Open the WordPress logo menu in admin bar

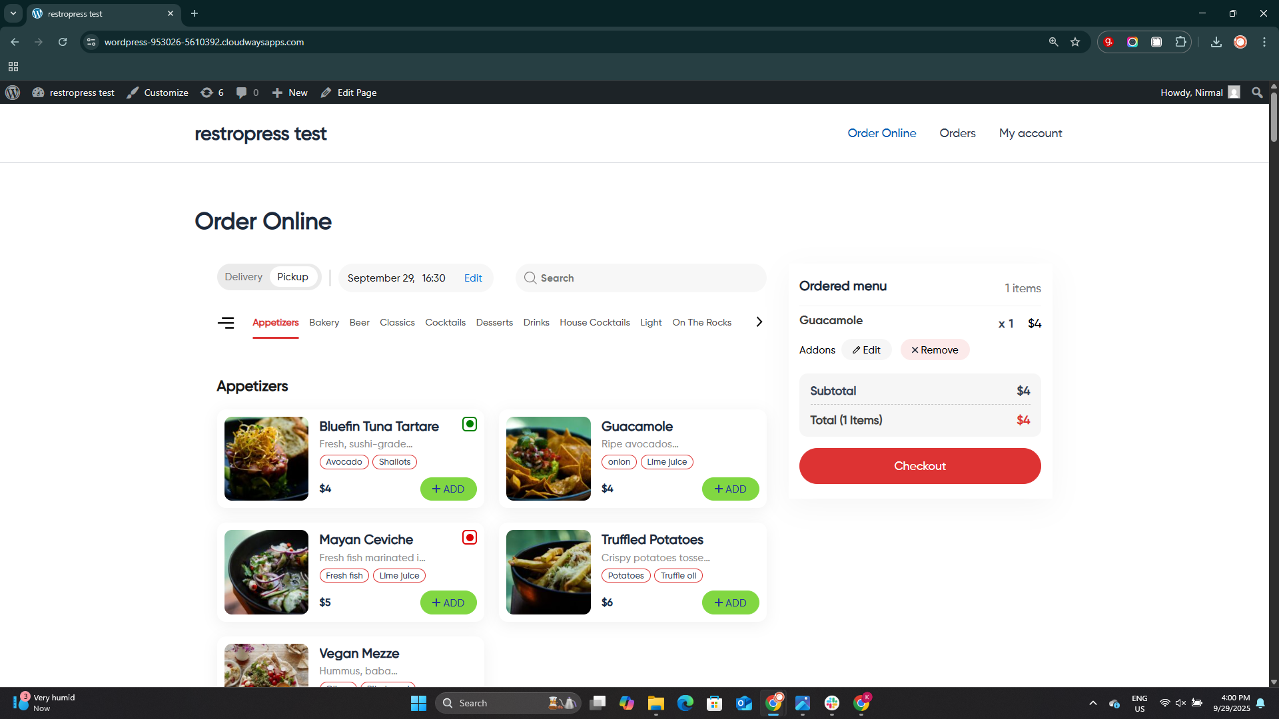(x=12, y=93)
